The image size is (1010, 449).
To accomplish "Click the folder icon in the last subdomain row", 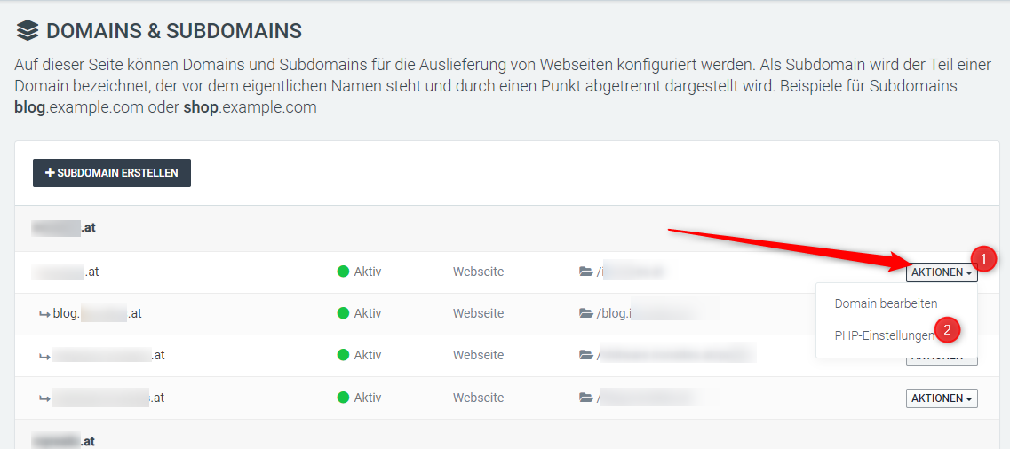I will (x=585, y=398).
